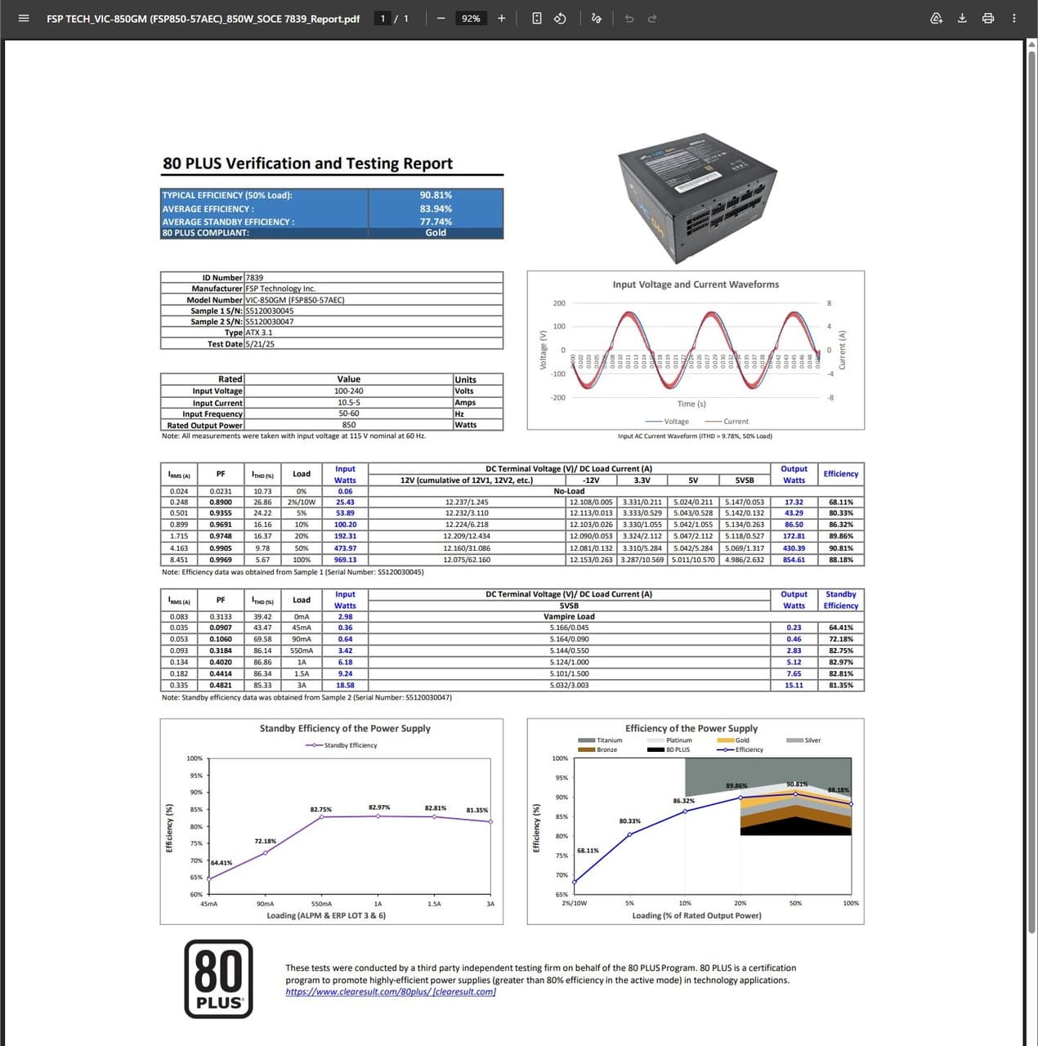Click the 5.032/3.003 5VSB cell
Viewport: 1038px width, 1046px height.
click(569, 686)
